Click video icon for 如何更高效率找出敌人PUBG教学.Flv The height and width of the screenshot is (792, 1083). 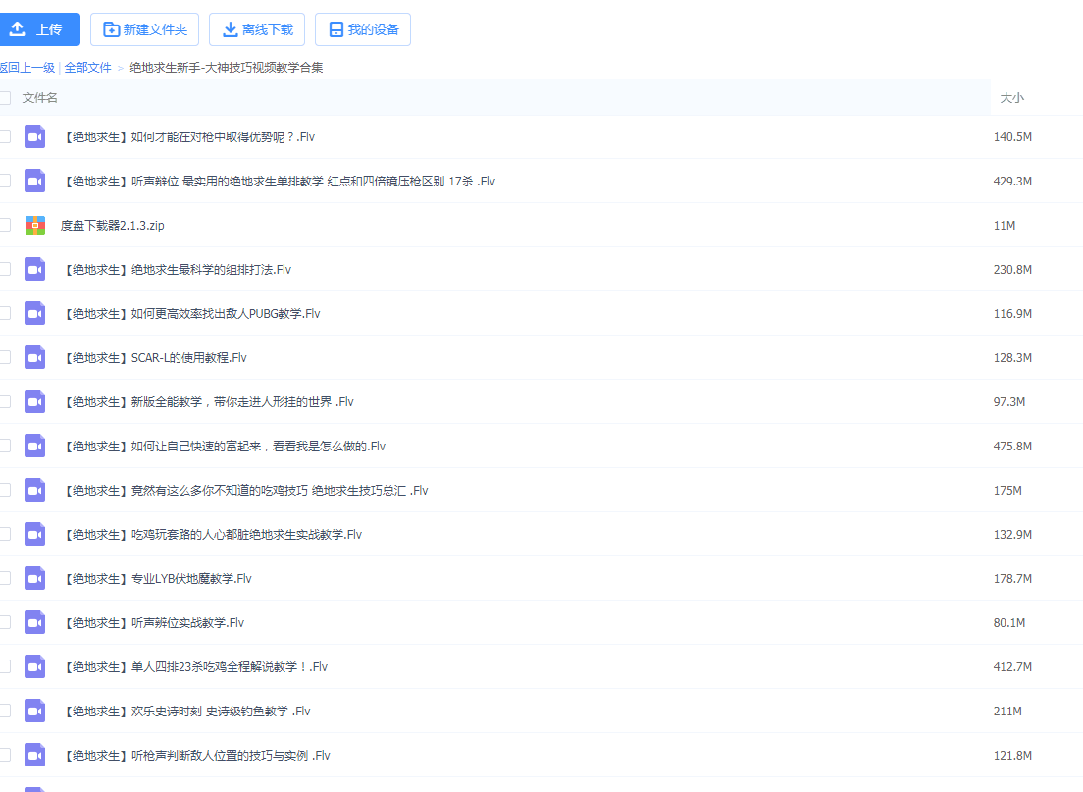[x=35, y=314]
